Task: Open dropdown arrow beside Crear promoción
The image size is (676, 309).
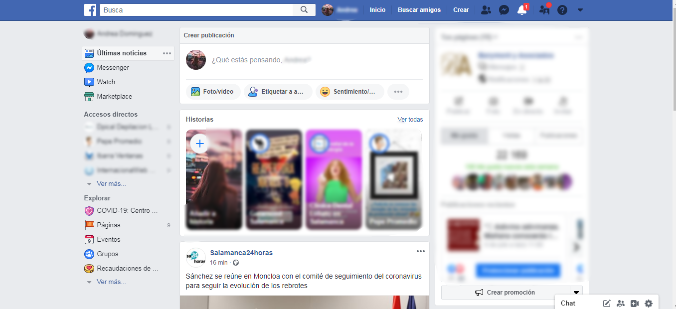Action: pos(576,293)
